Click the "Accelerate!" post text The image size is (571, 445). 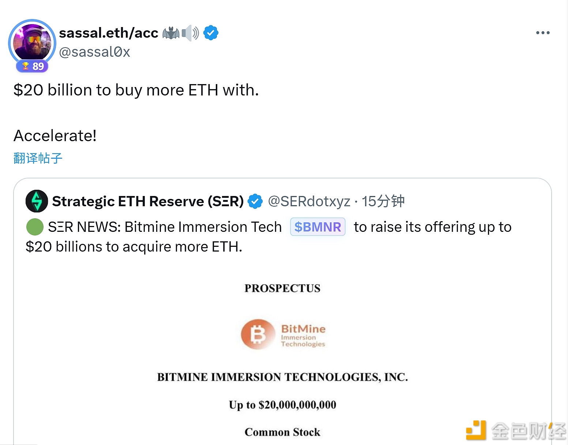coord(55,136)
